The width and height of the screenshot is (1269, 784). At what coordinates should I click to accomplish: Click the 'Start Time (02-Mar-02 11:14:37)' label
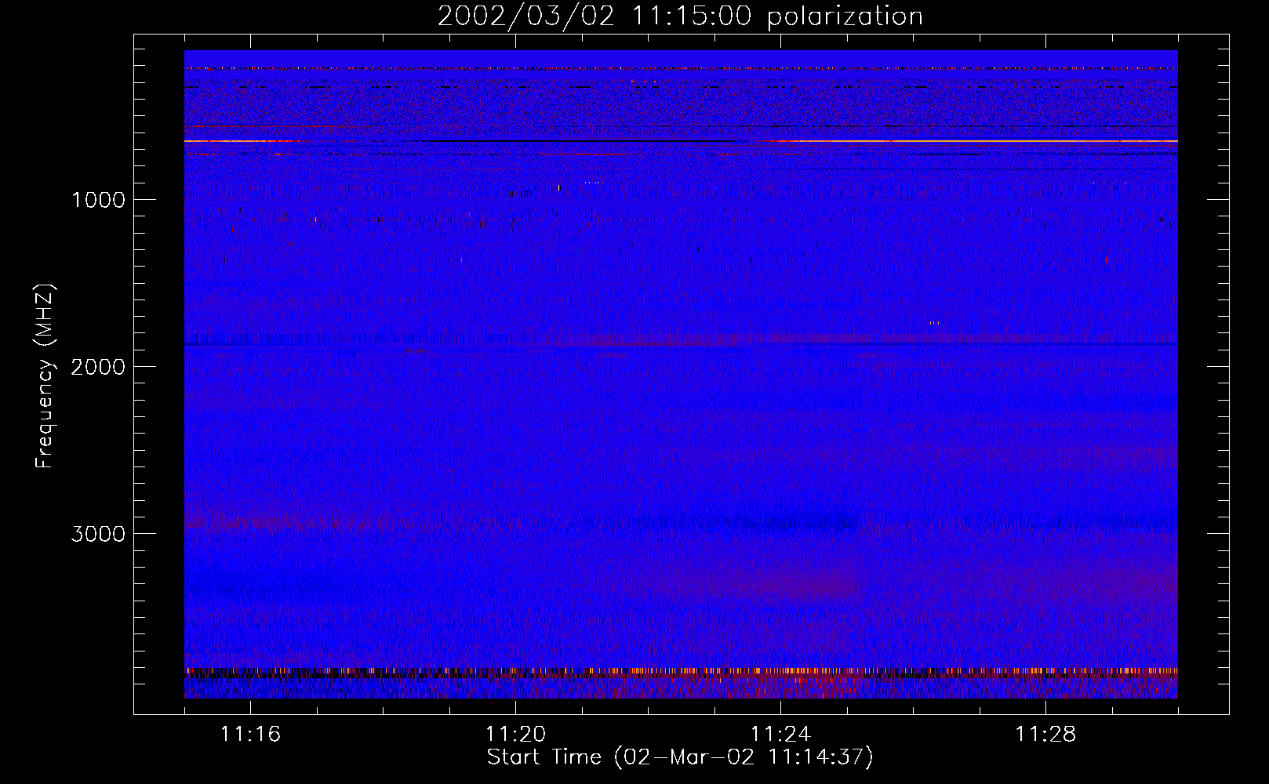tap(680, 757)
